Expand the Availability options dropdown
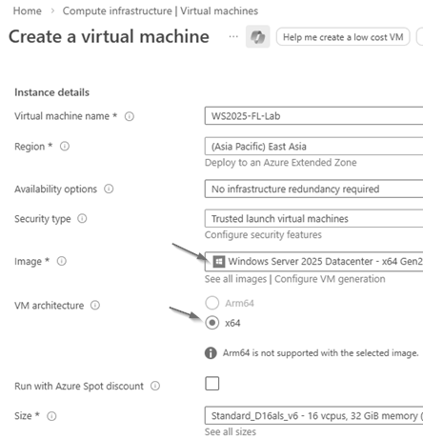 pyautogui.click(x=313, y=189)
